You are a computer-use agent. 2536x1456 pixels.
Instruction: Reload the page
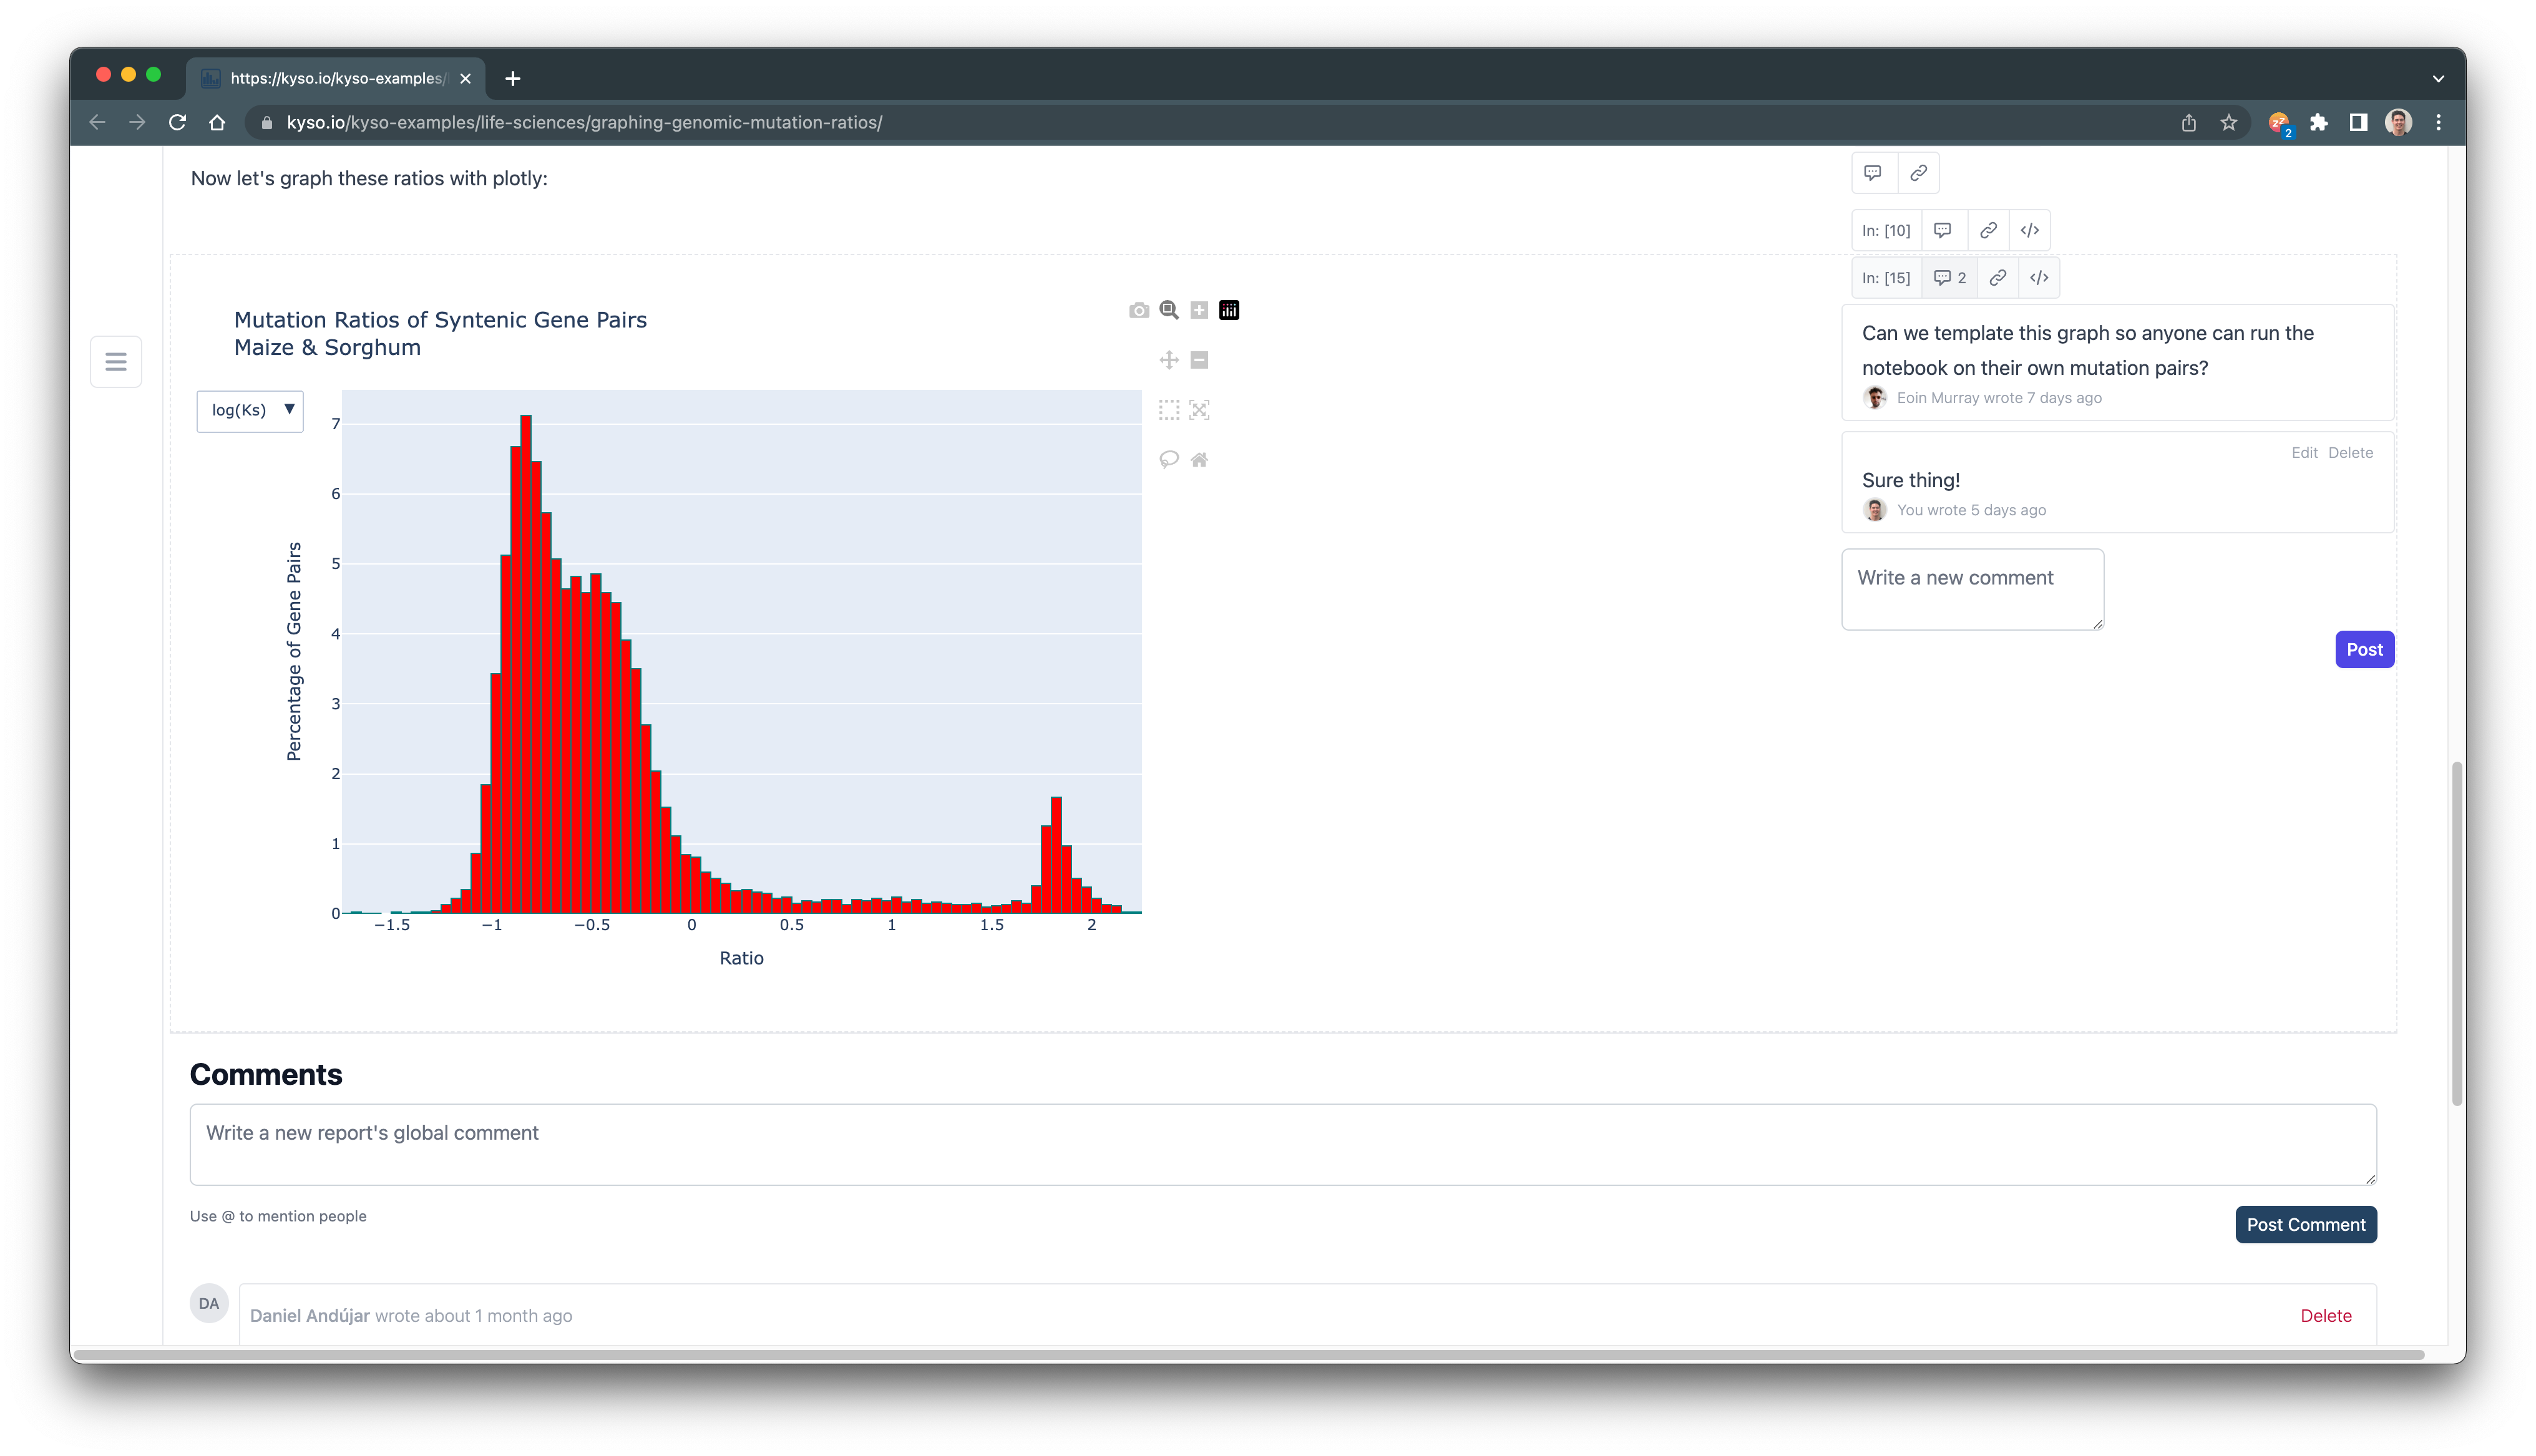[177, 122]
